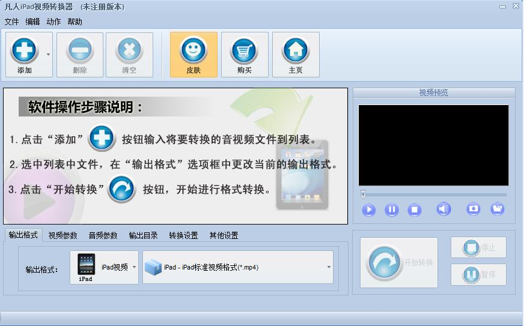Open the iPad视频 device type dropdown

coord(134,267)
